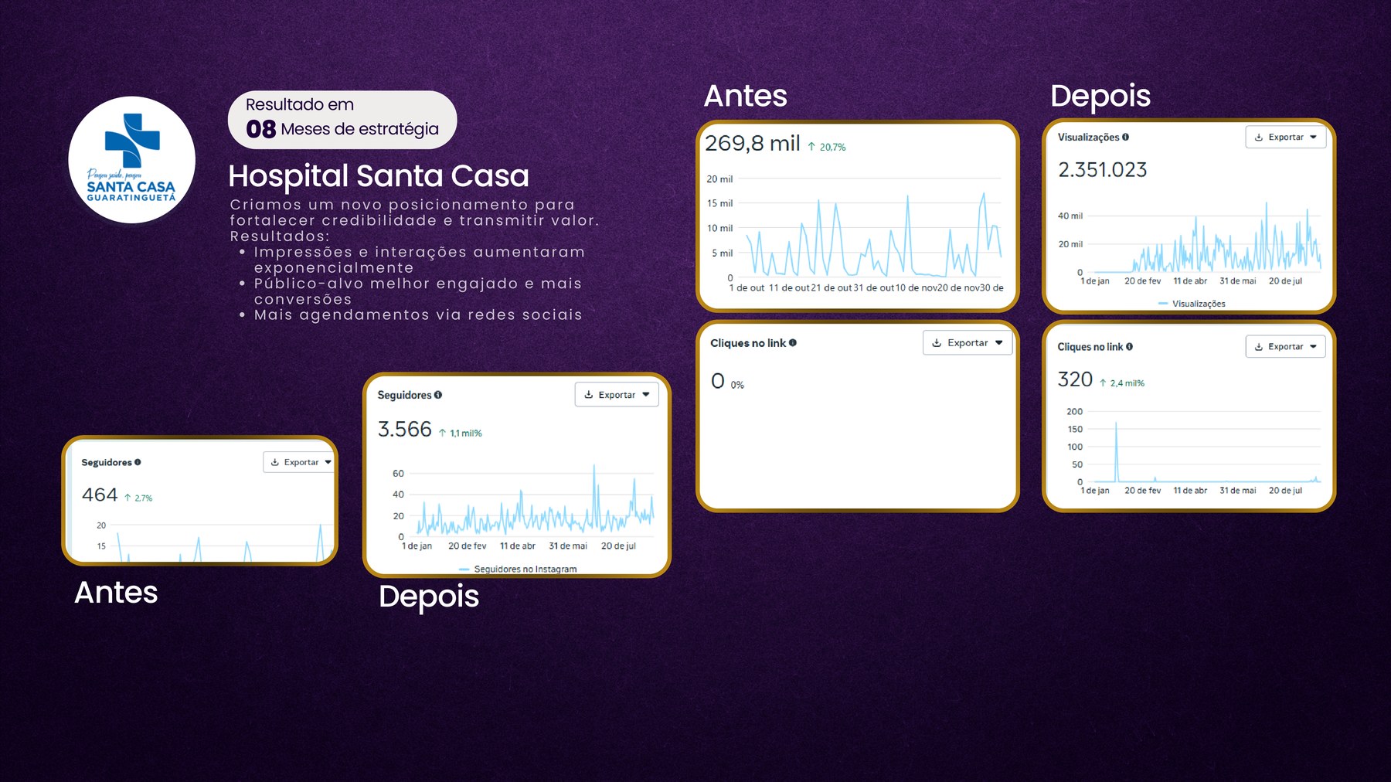
Task: Click info icon beside Seguidores in 464 card
Action: coord(138,462)
